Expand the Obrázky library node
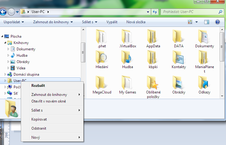 point(8,61)
